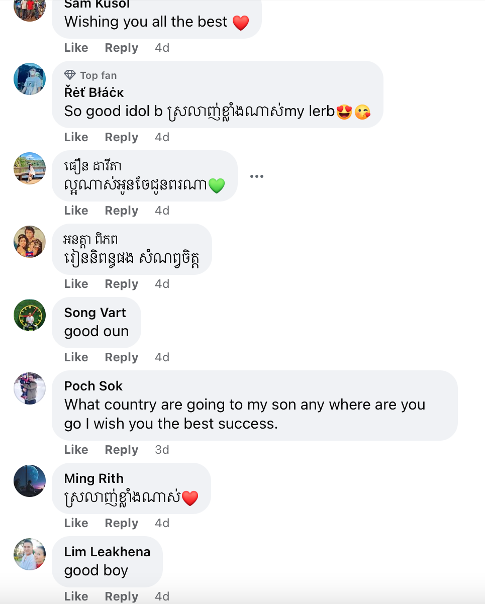Screen dimensions: 485x604
Task: Click Sam Kusol's profile avatar
Action: point(30,8)
